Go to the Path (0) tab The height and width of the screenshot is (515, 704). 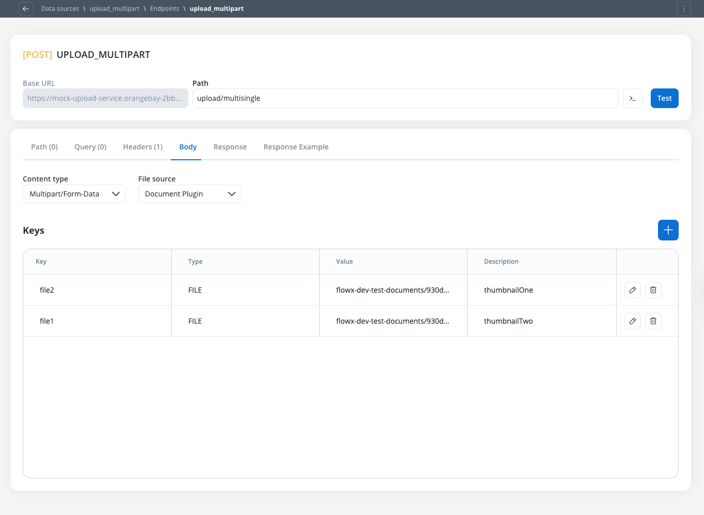click(44, 147)
